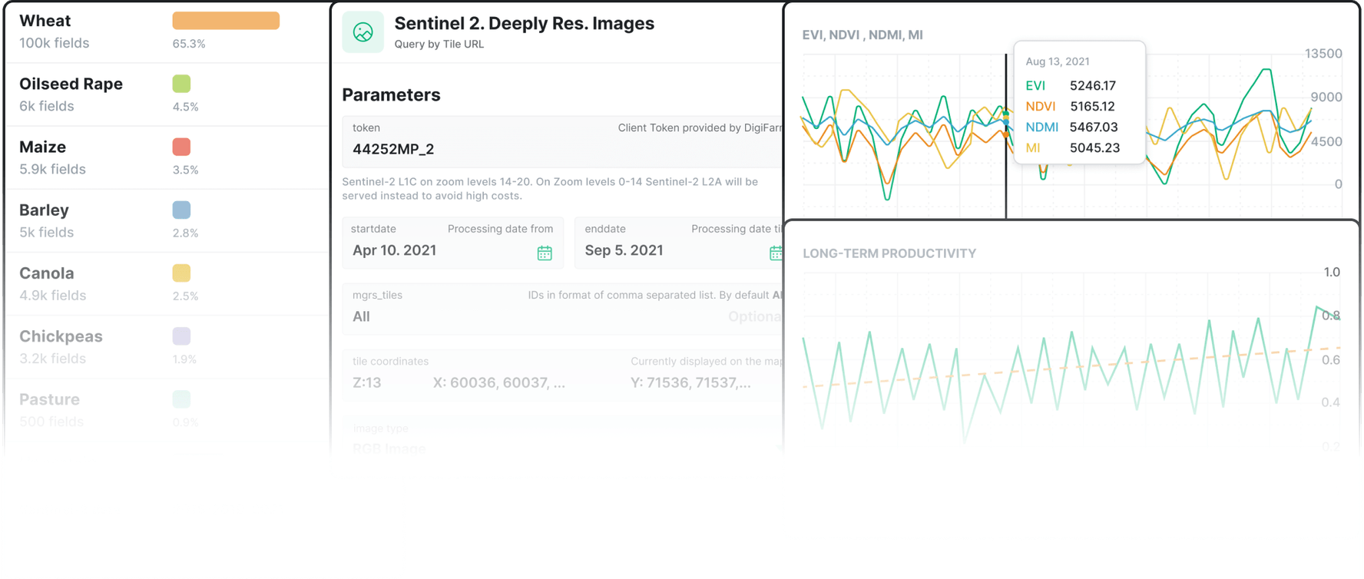Select the Maize red color swatch

pyautogui.click(x=181, y=147)
